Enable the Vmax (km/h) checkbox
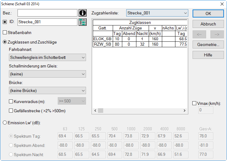 [194, 103]
